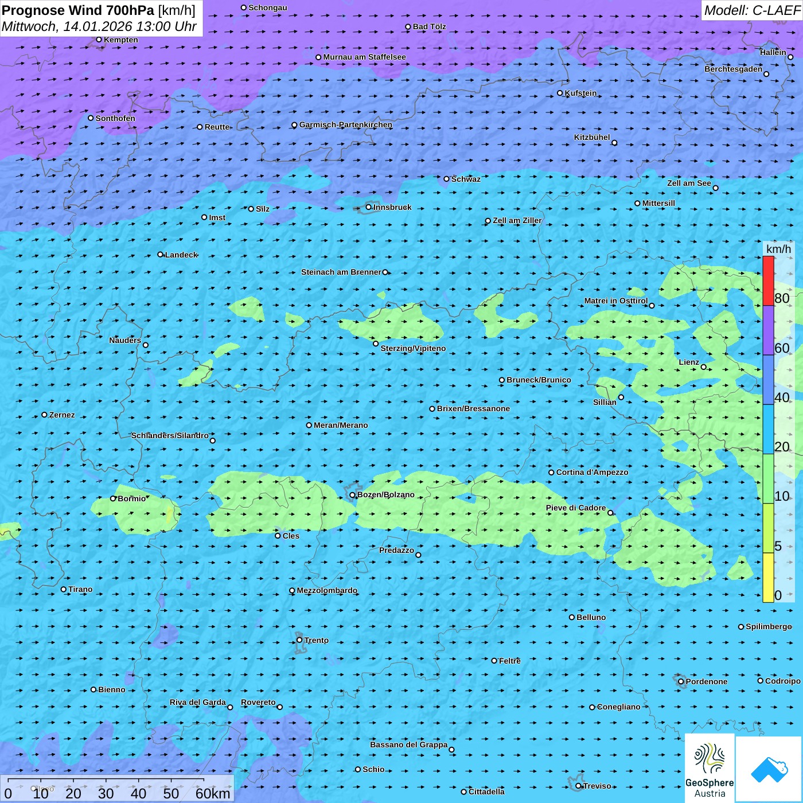Screen dimensions: 803x803
Task: Click the 'Steinach am Brenner' label
Action: (x=341, y=272)
